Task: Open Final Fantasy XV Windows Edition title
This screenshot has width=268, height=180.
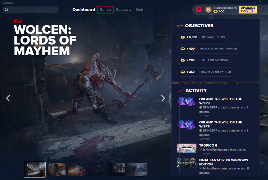Action: [223, 162]
